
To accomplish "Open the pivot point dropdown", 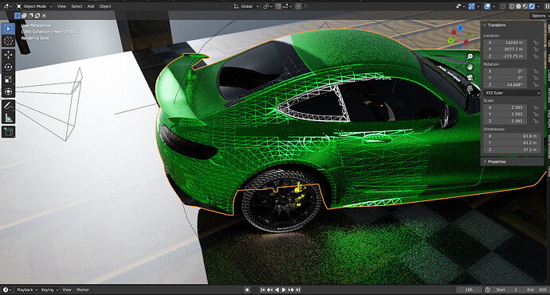I will tap(268, 6).
